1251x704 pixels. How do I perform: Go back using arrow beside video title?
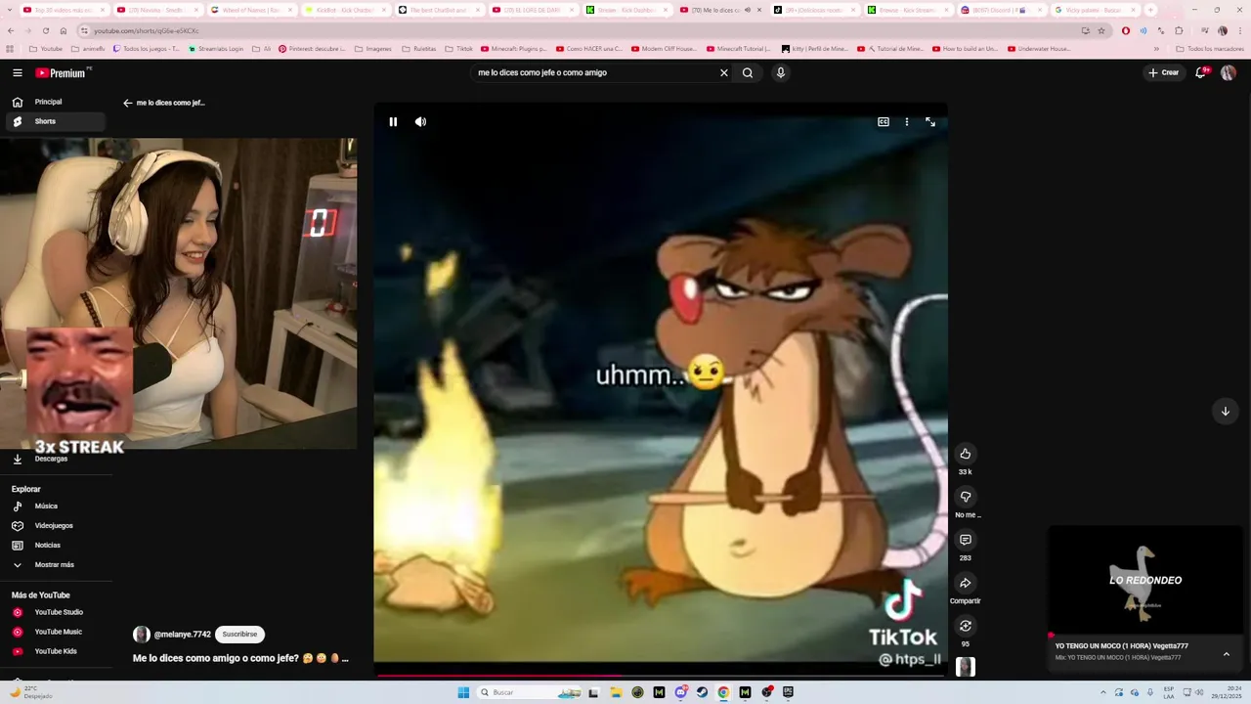(127, 103)
